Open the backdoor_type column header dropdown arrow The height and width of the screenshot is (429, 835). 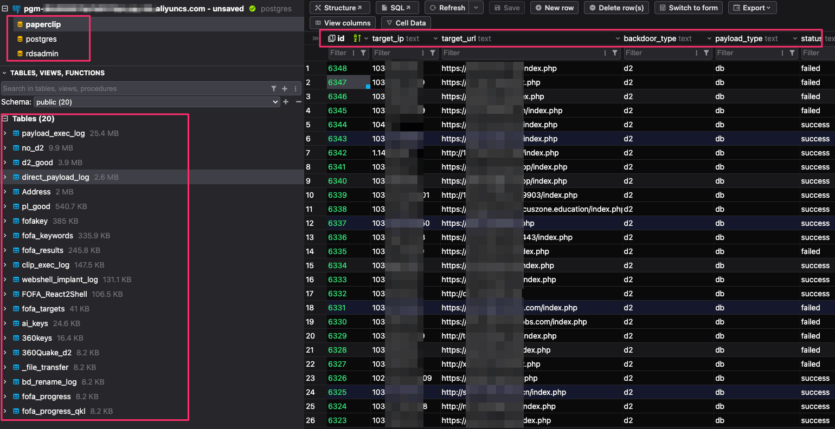[709, 38]
